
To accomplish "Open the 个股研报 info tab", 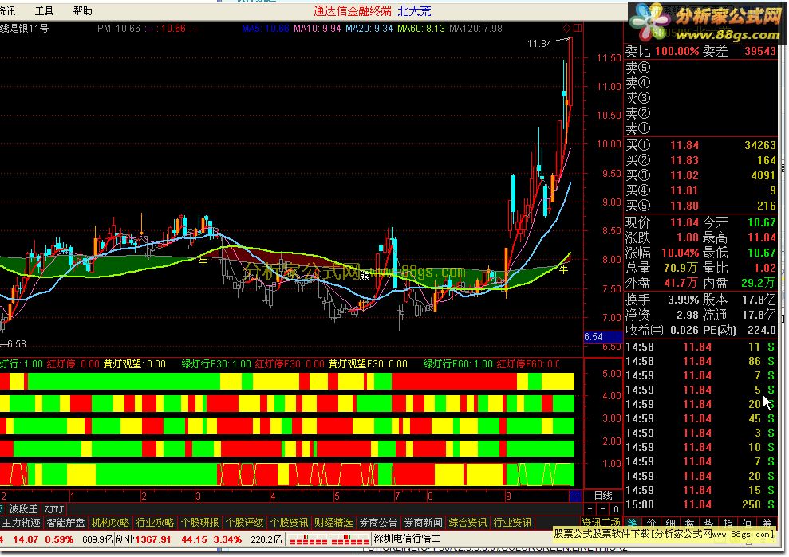I will [199, 523].
